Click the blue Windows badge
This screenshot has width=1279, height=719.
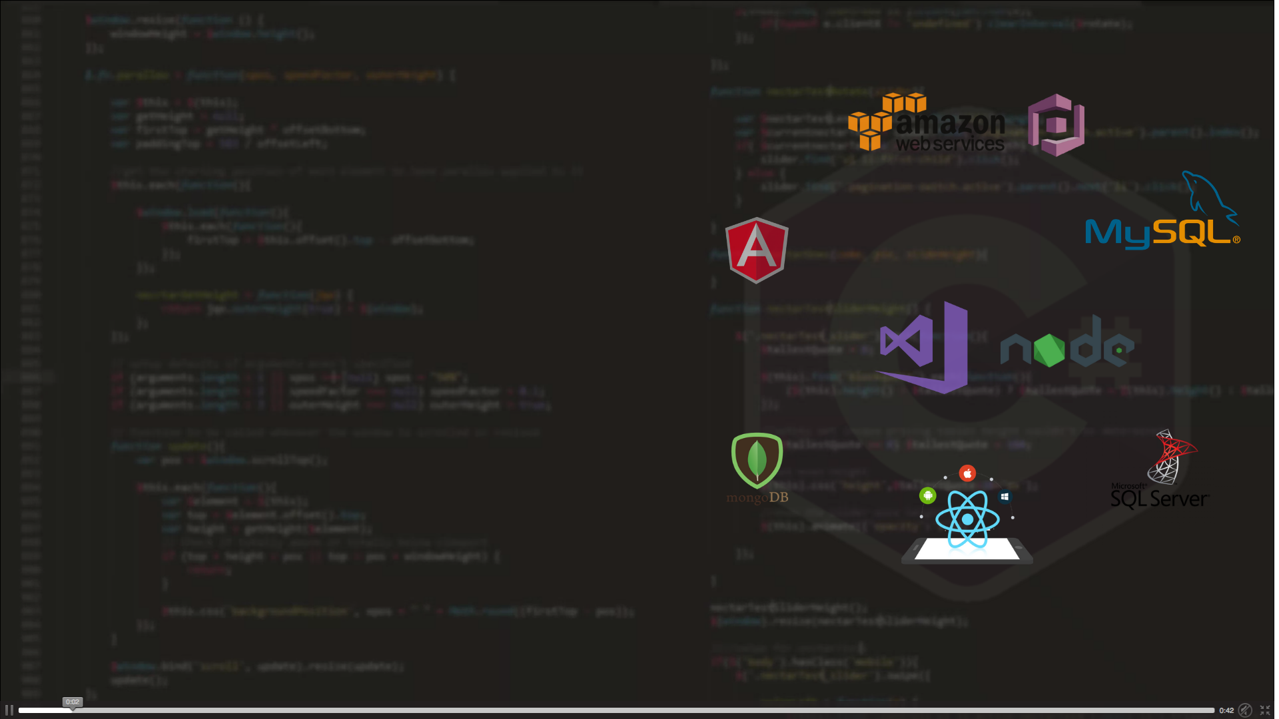pyautogui.click(x=1005, y=496)
